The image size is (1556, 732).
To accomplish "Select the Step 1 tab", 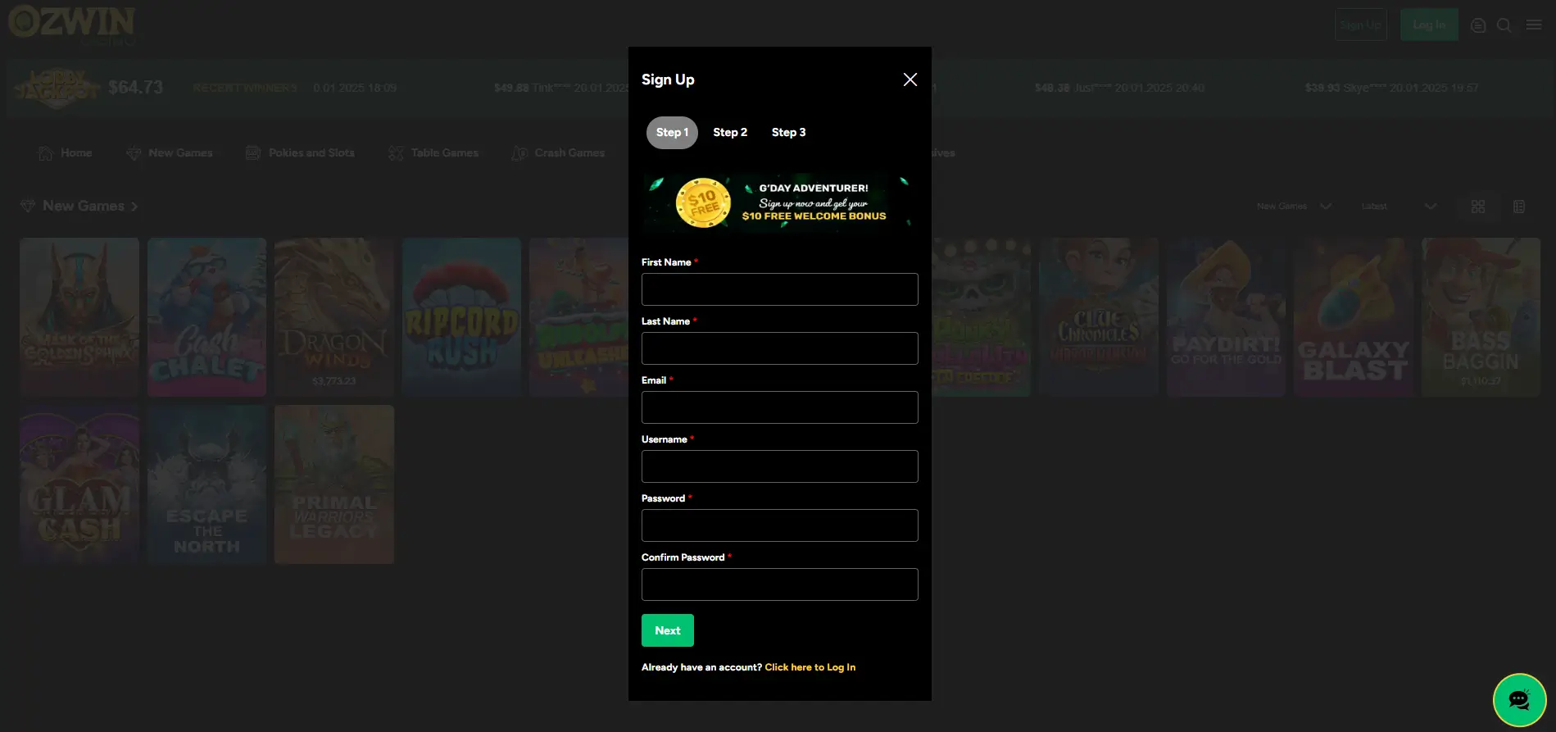I will coord(672,133).
